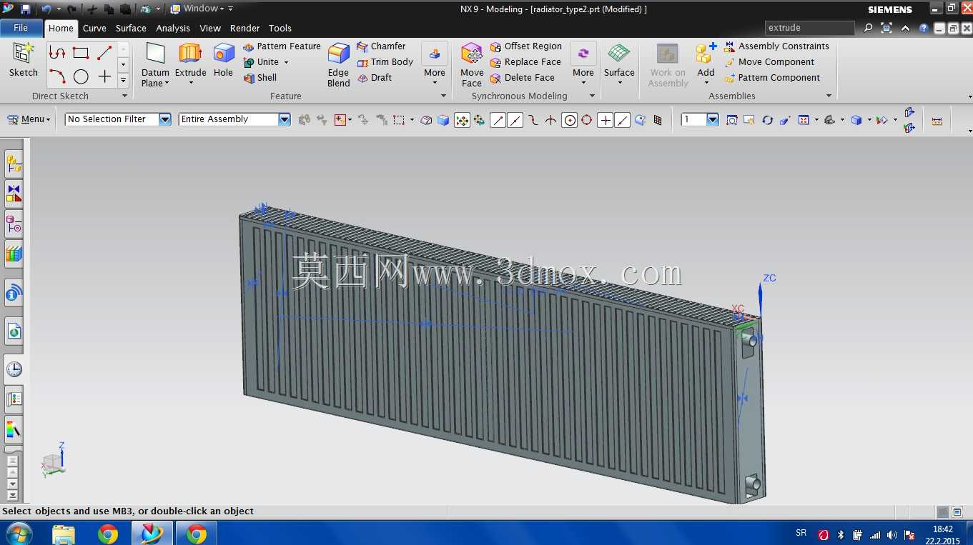This screenshot has height=545, width=973.
Task: Expand Datum Plane dropdown arrow
Action: (x=167, y=84)
